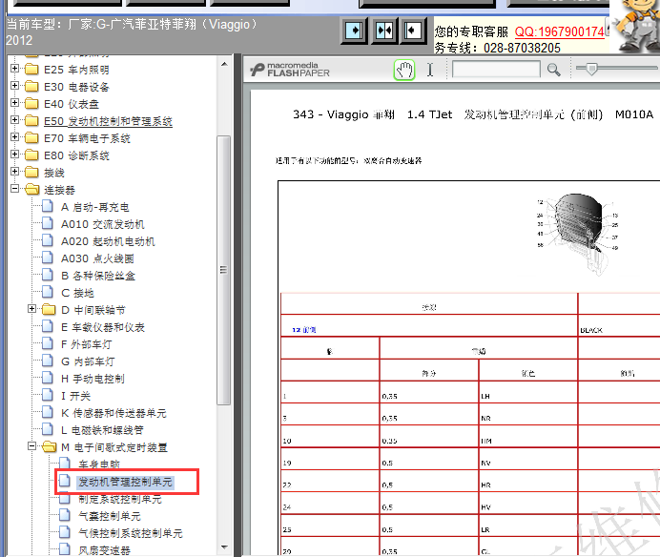
Task: Expand the 接线 folder node
Action: pyautogui.click(x=14, y=172)
